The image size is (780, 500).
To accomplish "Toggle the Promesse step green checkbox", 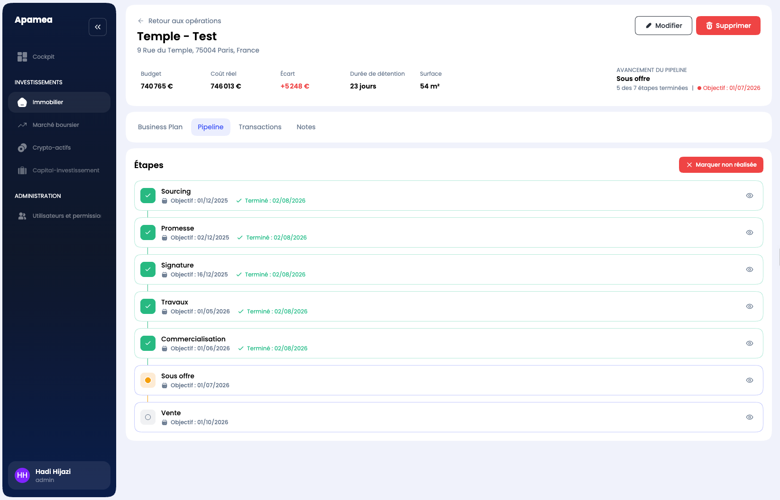I will (148, 232).
